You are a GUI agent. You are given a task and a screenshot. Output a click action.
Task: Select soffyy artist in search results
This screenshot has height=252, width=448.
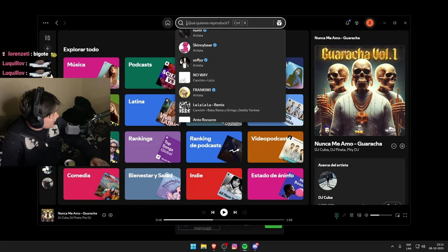click(231, 63)
